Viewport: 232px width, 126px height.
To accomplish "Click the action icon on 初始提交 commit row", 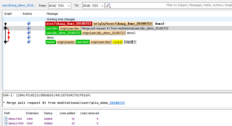I will (x=29, y=42).
